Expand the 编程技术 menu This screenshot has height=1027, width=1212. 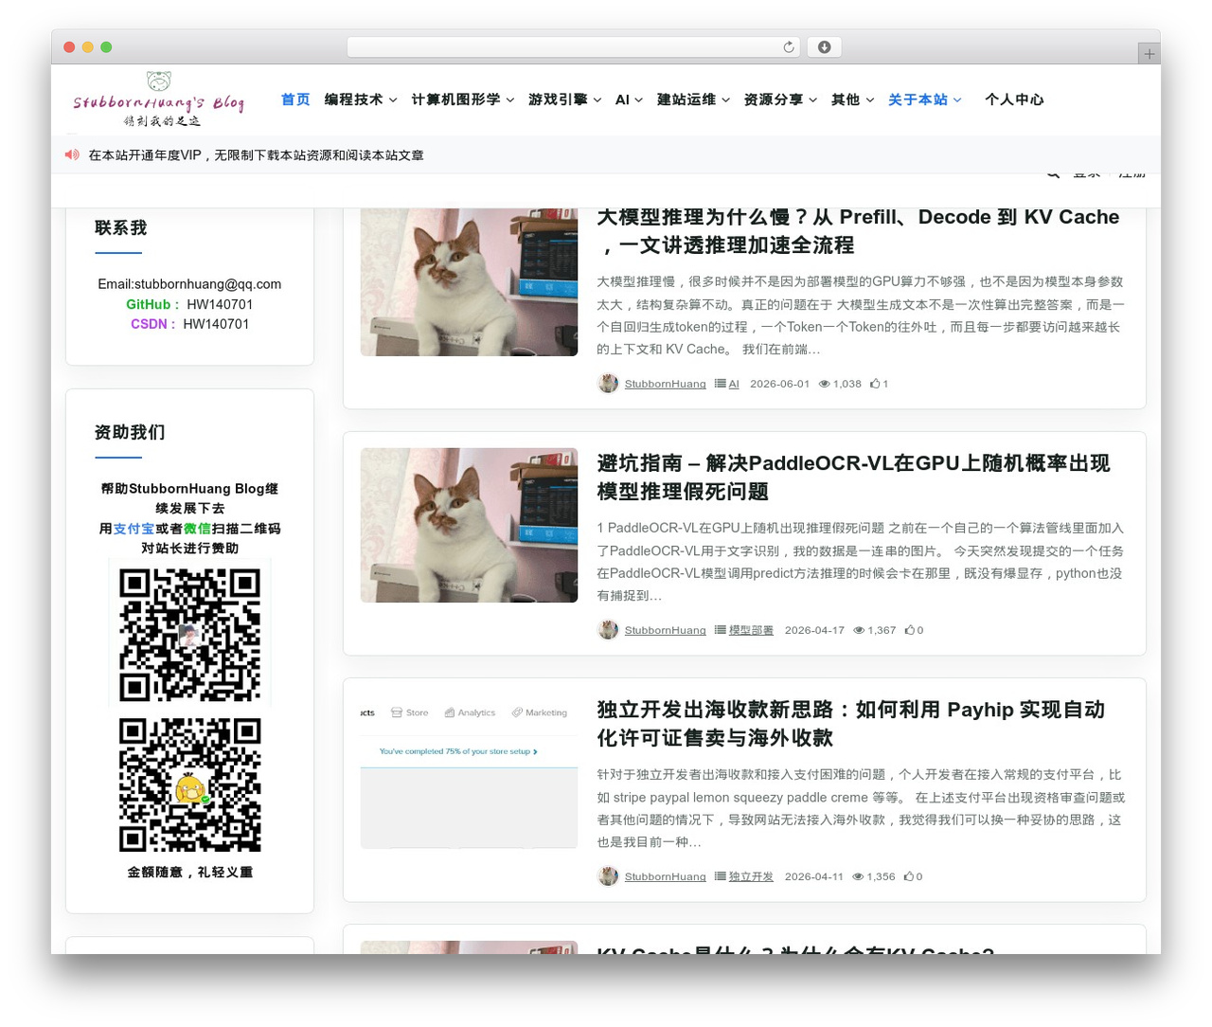click(x=361, y=99)
